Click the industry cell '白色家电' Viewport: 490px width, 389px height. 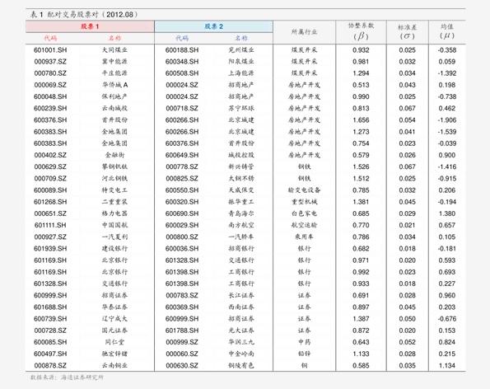(304, 213)
